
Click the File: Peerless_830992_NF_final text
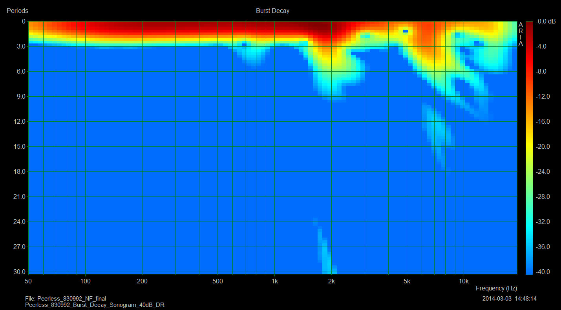coord(66,299)
